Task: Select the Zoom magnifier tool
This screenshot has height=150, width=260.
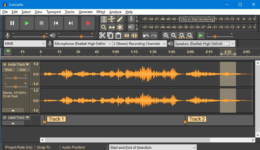Action: pyautogui.click(x=104, y=27)
